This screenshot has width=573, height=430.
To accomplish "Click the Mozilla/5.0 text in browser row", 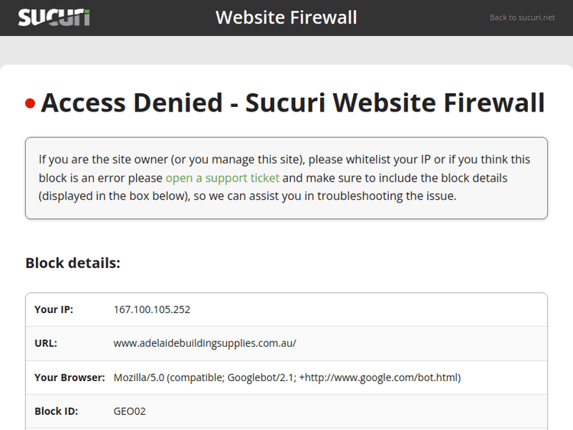I will 138,377.
